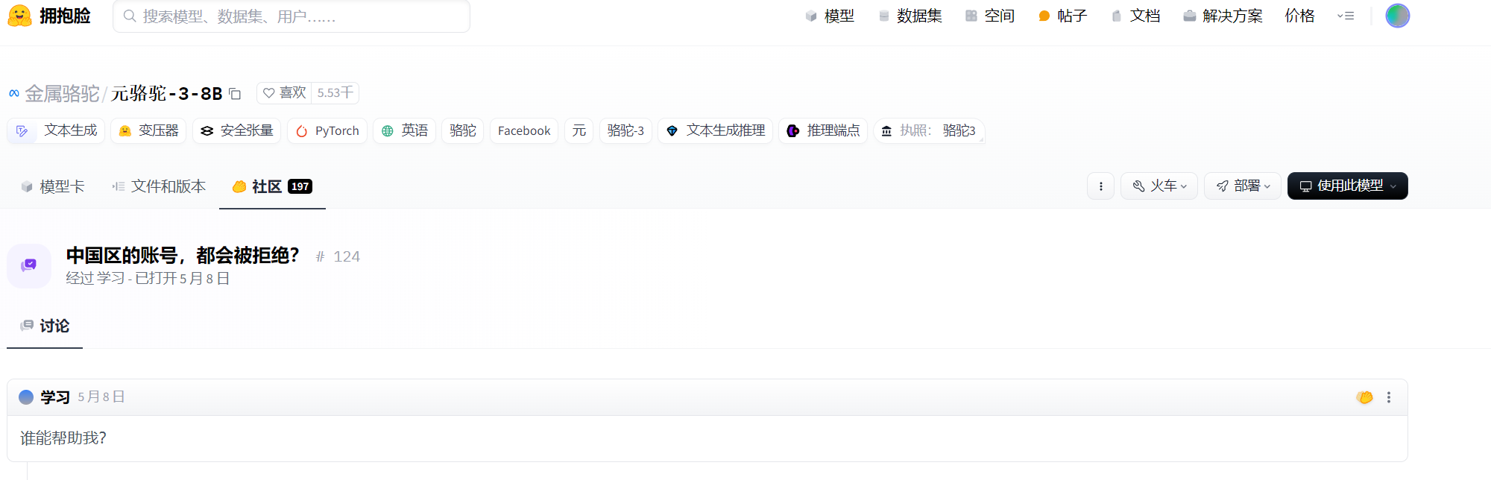Click the 英语 language tag

[x=404, y=130]
